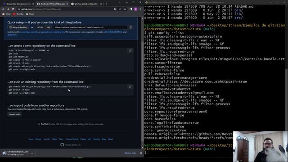Viewport: 288px width, 162px height.
Task: Open the translate page icon in address bar
Action: tap(115, 9)
